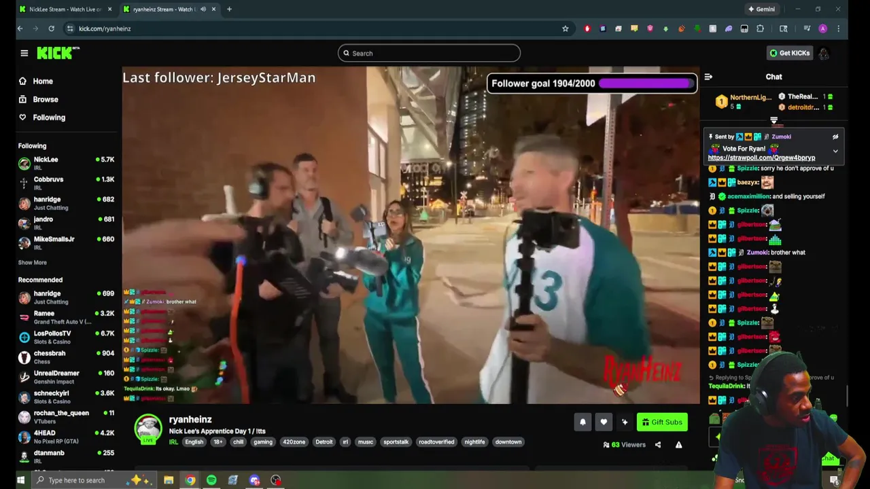Switch to NickLee Stream browser tab
The height and width of the screenshot is (489, 870).
pyautogui.click(x=65, y=10)
